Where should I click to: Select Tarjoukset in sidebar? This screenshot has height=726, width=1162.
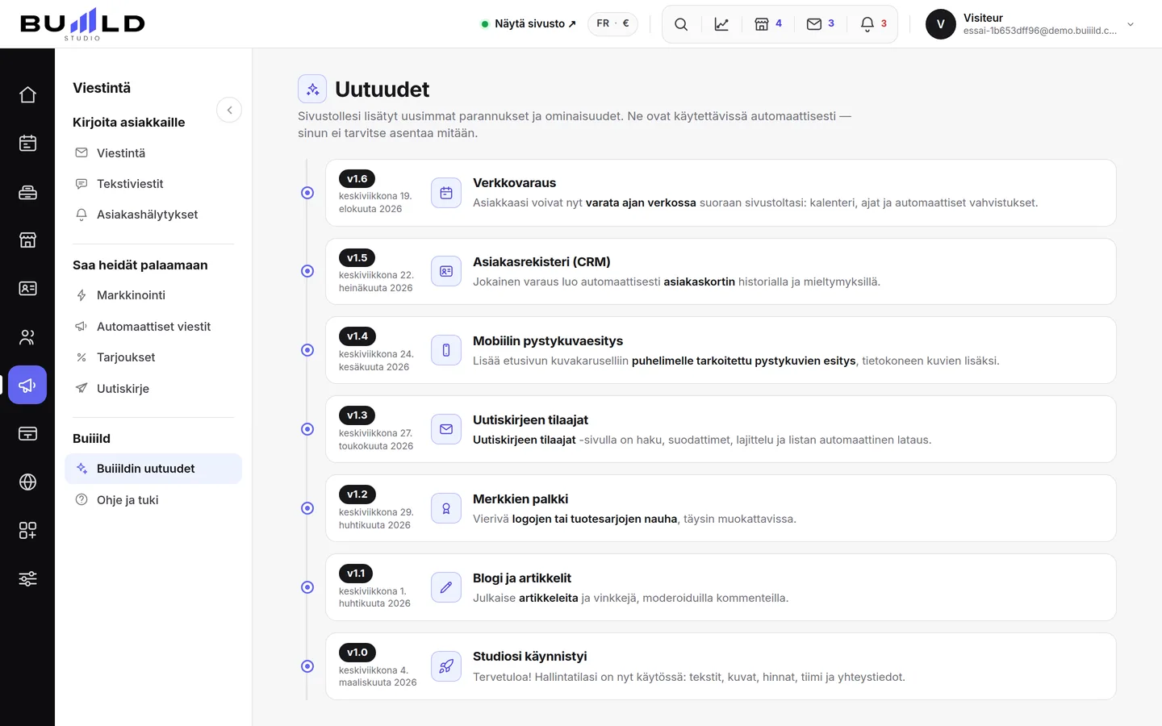(153, 357)
